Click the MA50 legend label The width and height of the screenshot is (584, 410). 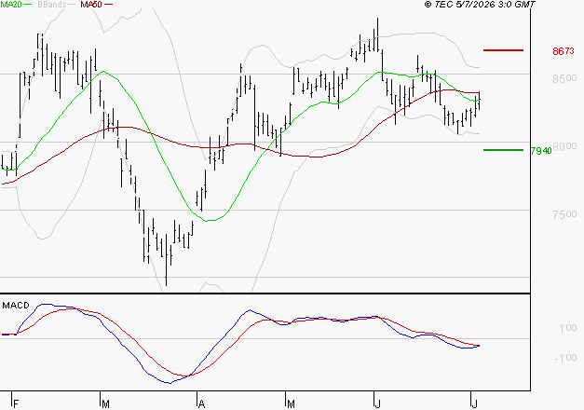[x=91, y=5]
